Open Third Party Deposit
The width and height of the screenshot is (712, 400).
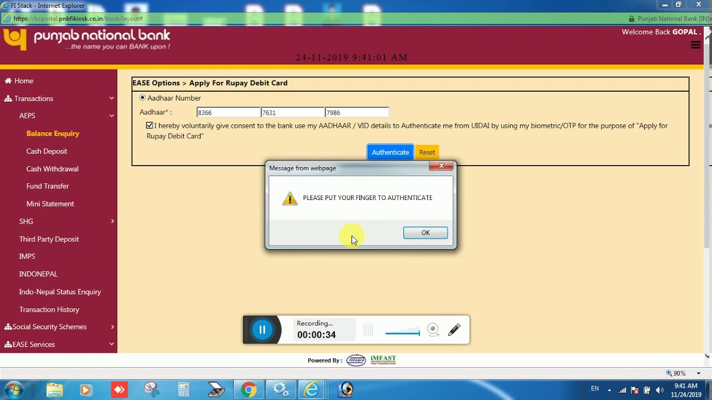(x=49, y=239)
